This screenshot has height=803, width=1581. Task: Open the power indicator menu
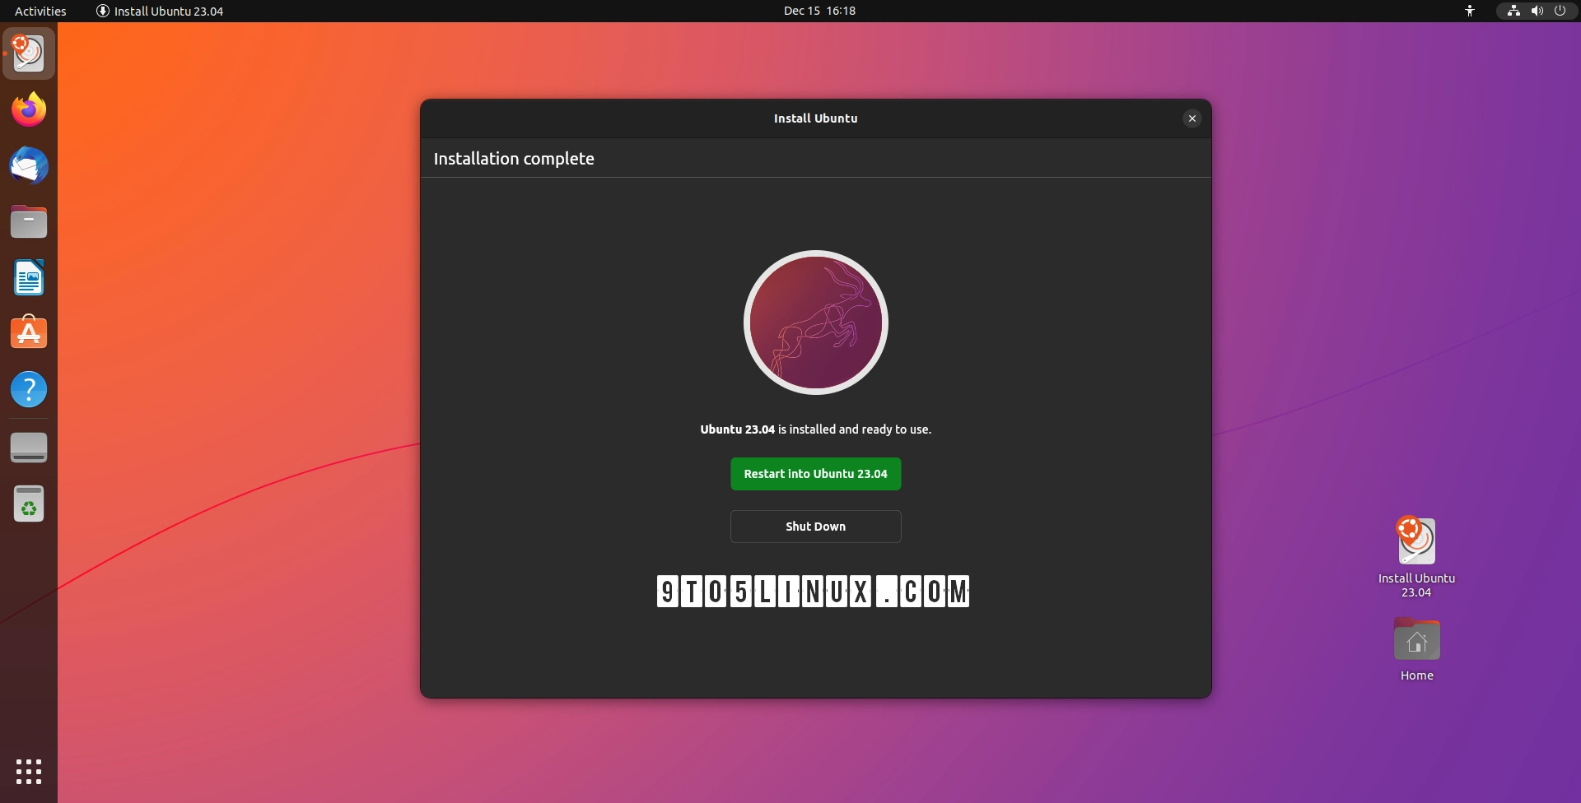pos(1560,11)
